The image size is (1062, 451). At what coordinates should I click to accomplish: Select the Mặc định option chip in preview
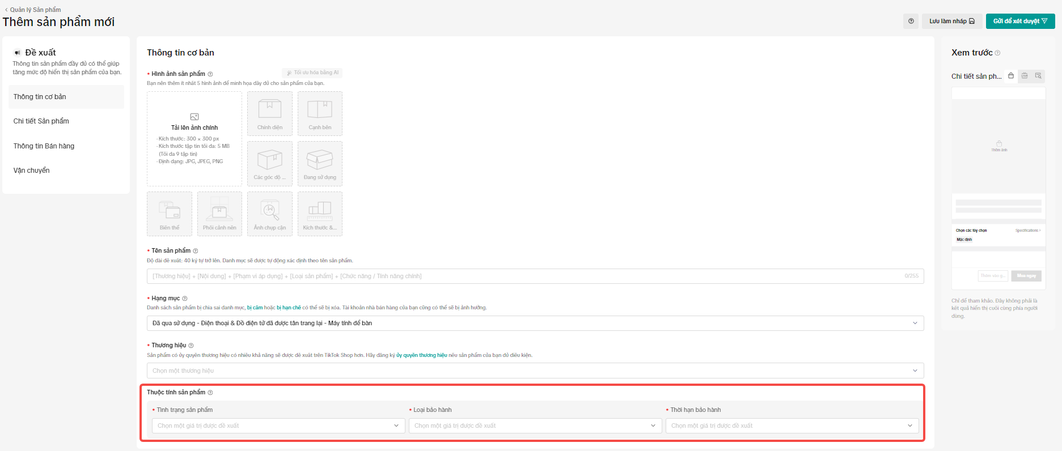pyautogui.click(x=964, y=240)
